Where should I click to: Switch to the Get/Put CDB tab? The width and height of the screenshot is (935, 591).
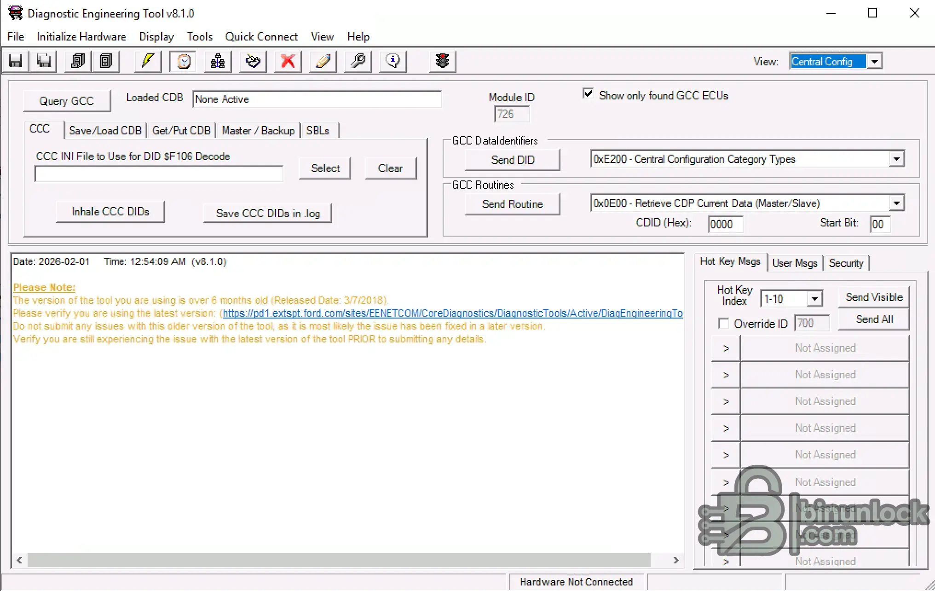click(x=181, y=131)
